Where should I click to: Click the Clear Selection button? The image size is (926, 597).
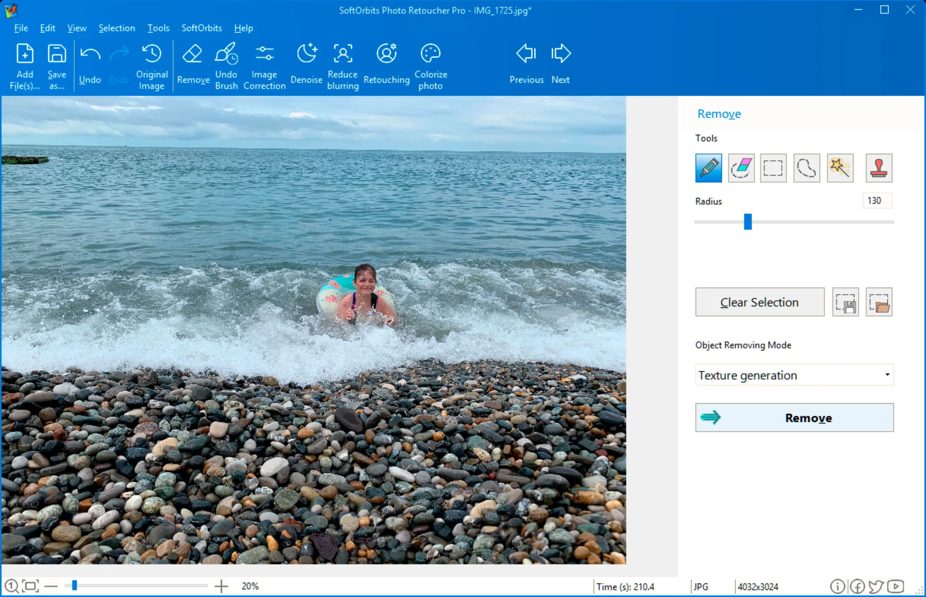click(x=759, y=301)
